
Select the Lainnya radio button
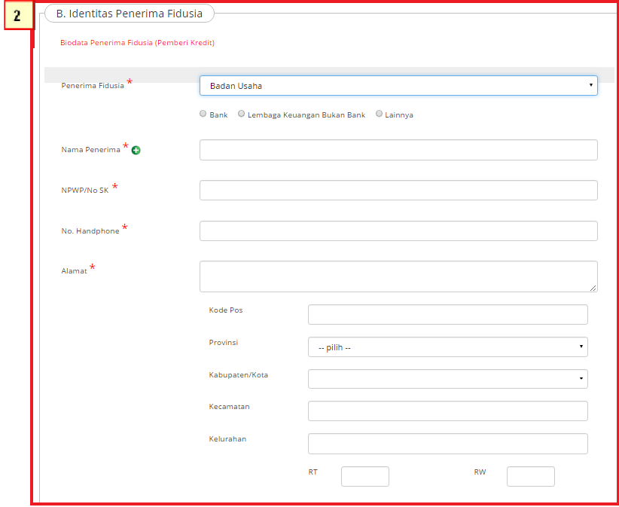380,115
